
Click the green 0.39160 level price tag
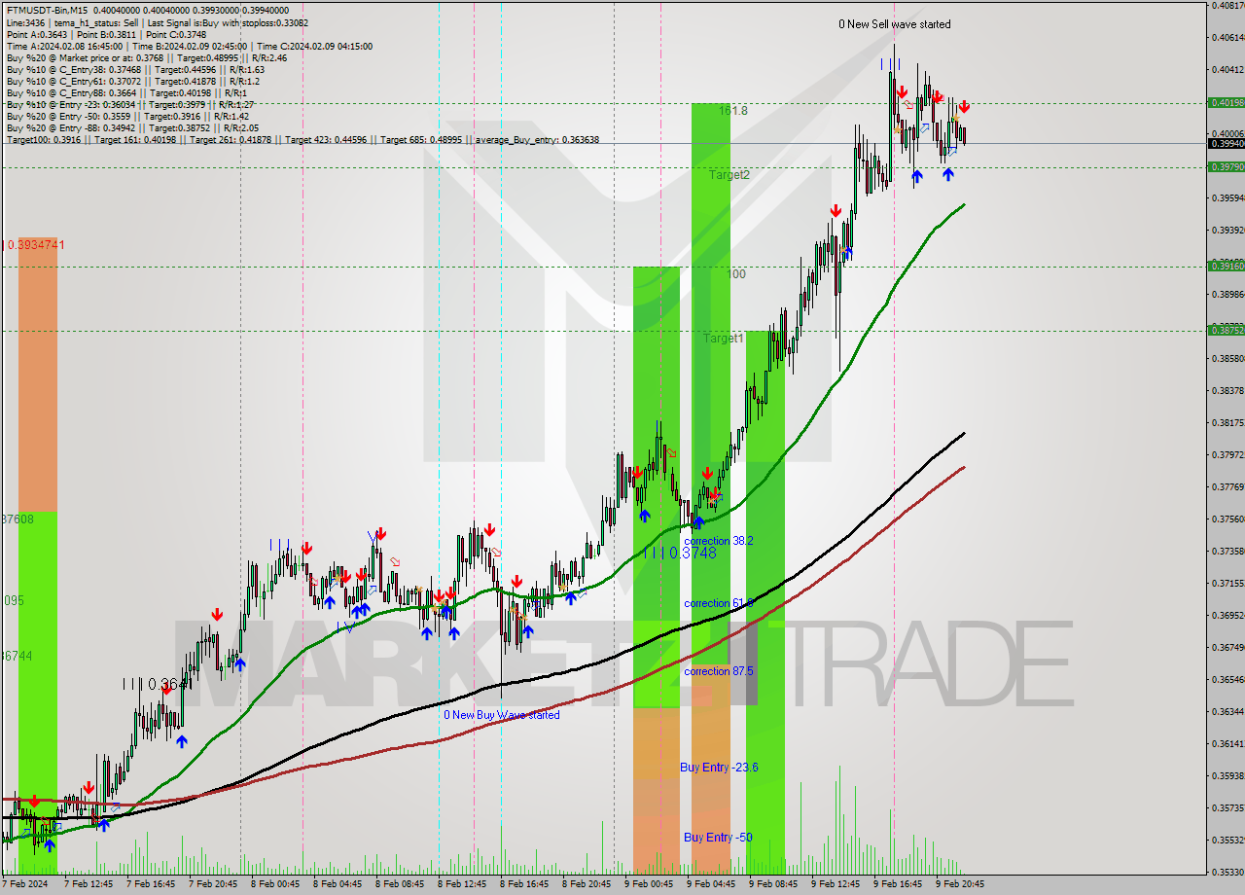[x=1225, y=266]
